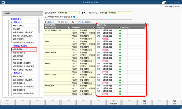Open 勘定科目 column filter dropdown

(x=119, y=28)
